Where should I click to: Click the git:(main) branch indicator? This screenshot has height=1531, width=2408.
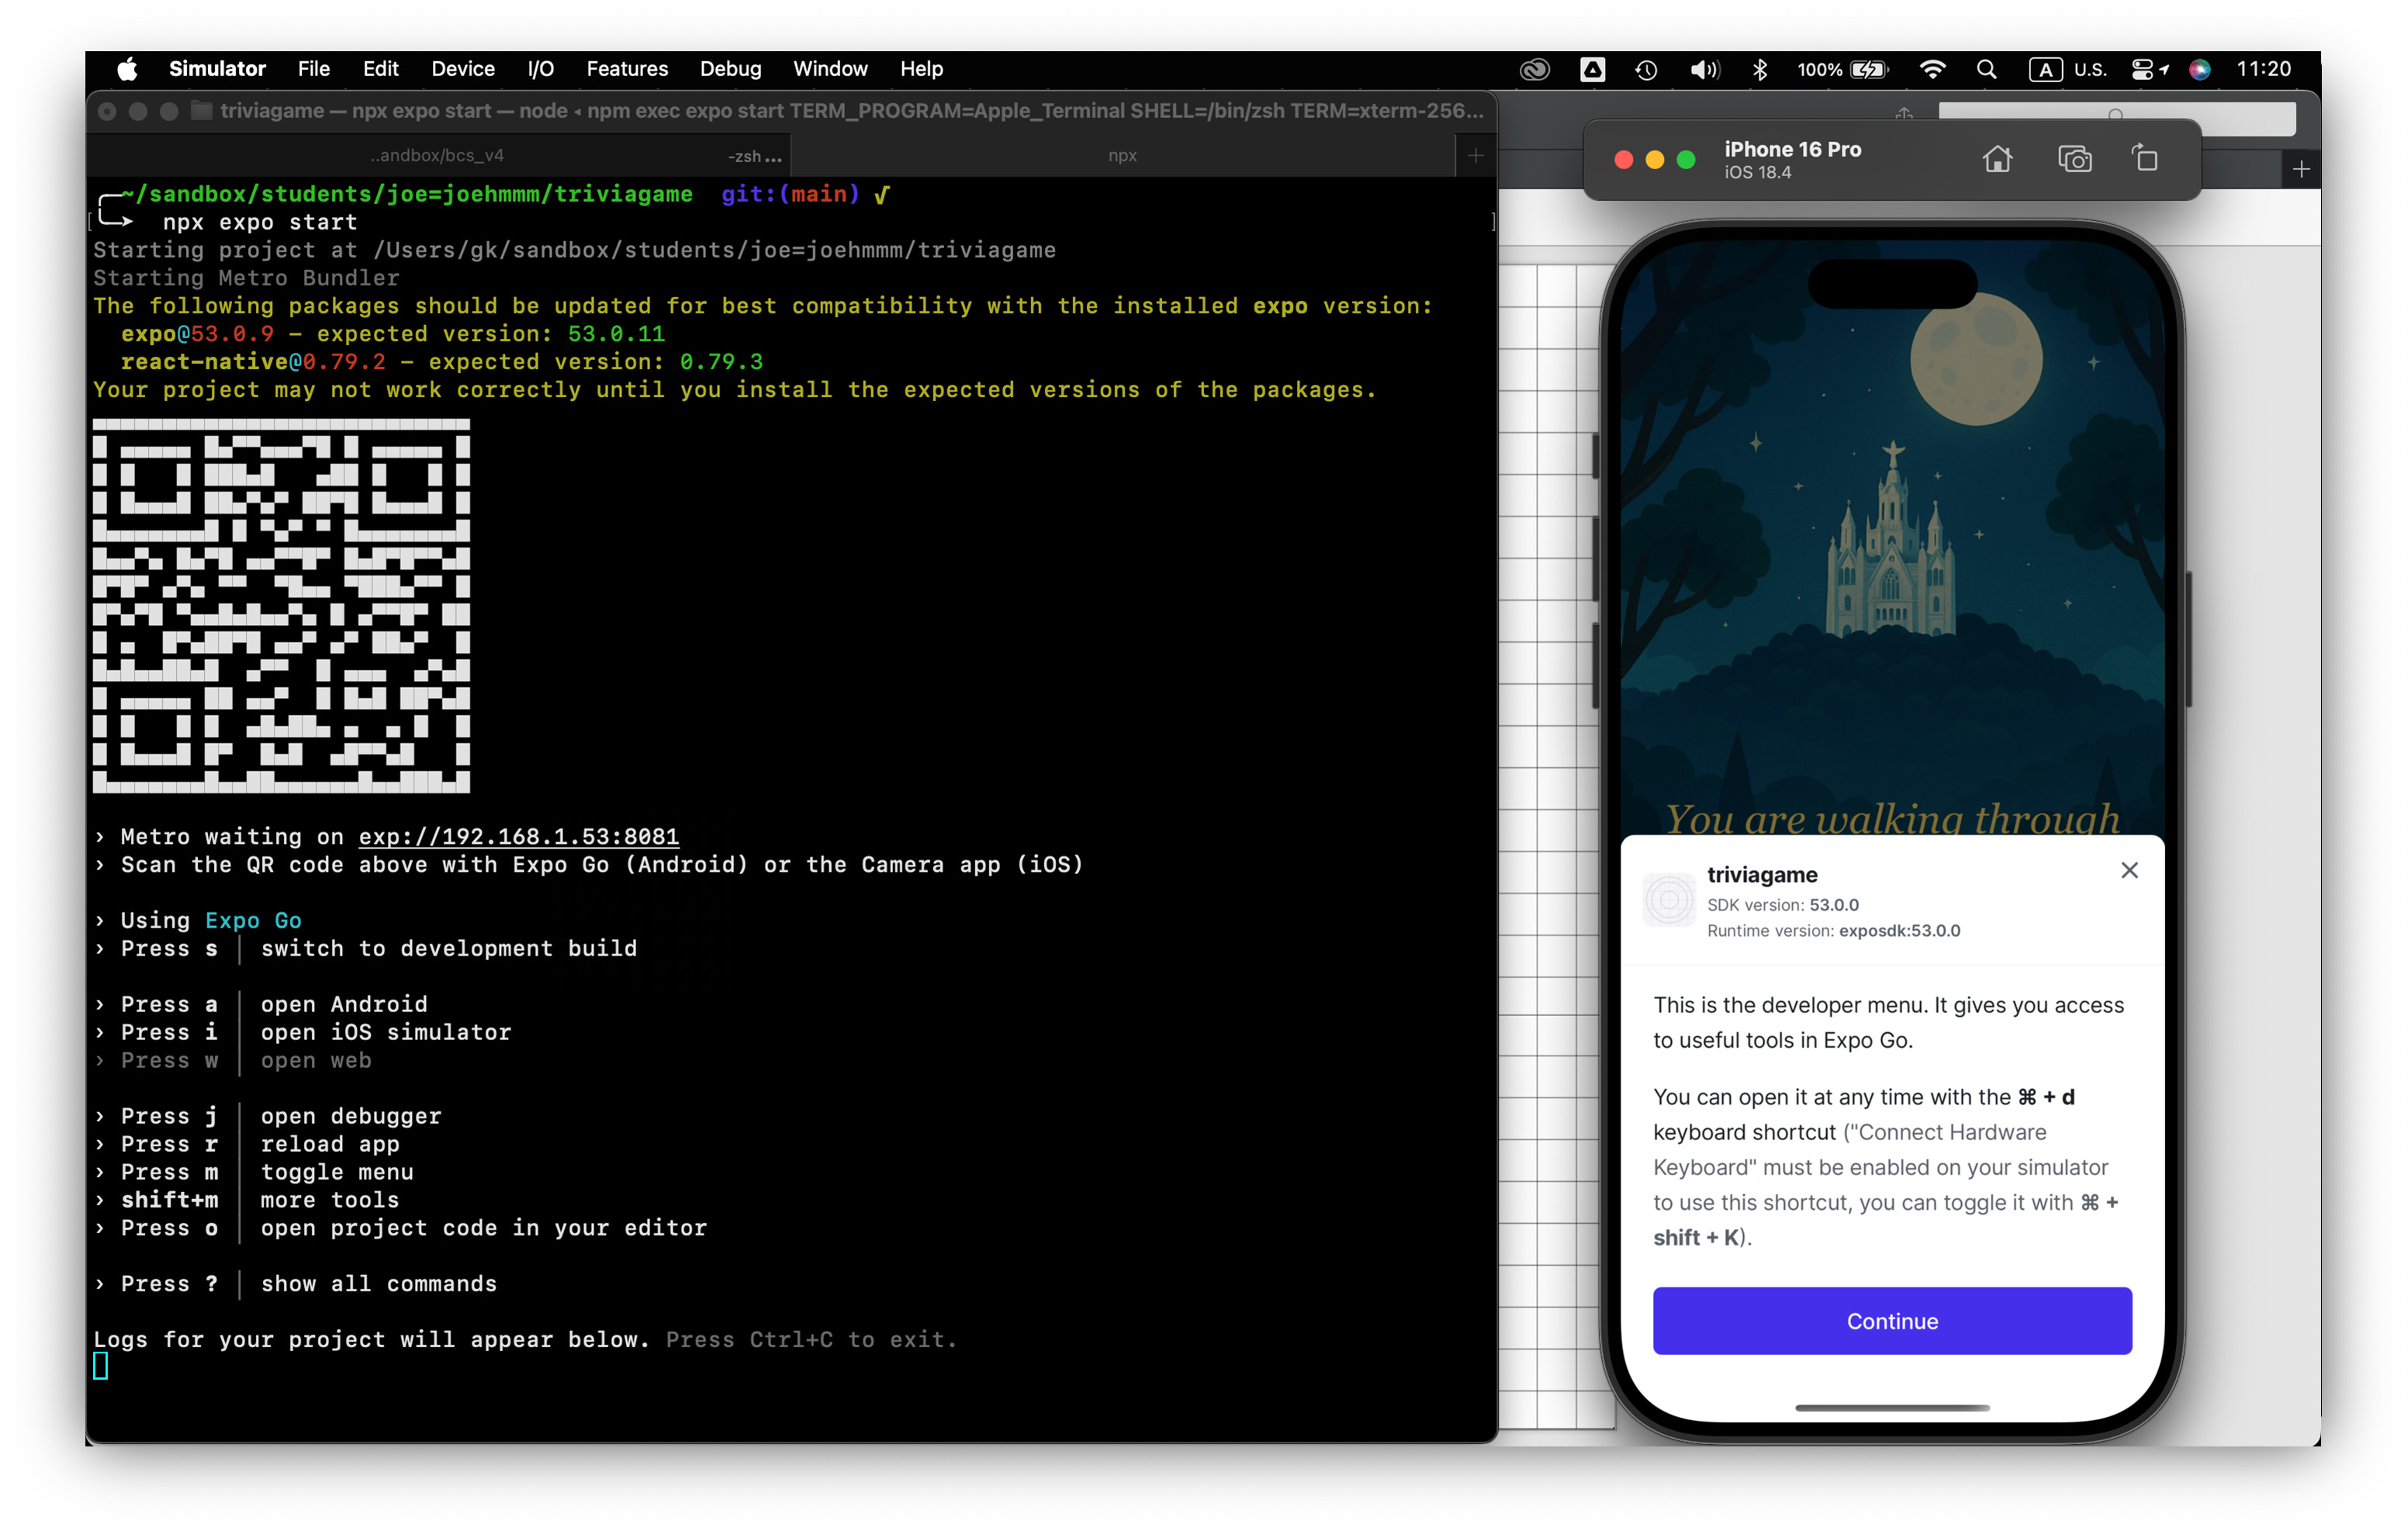790,194
